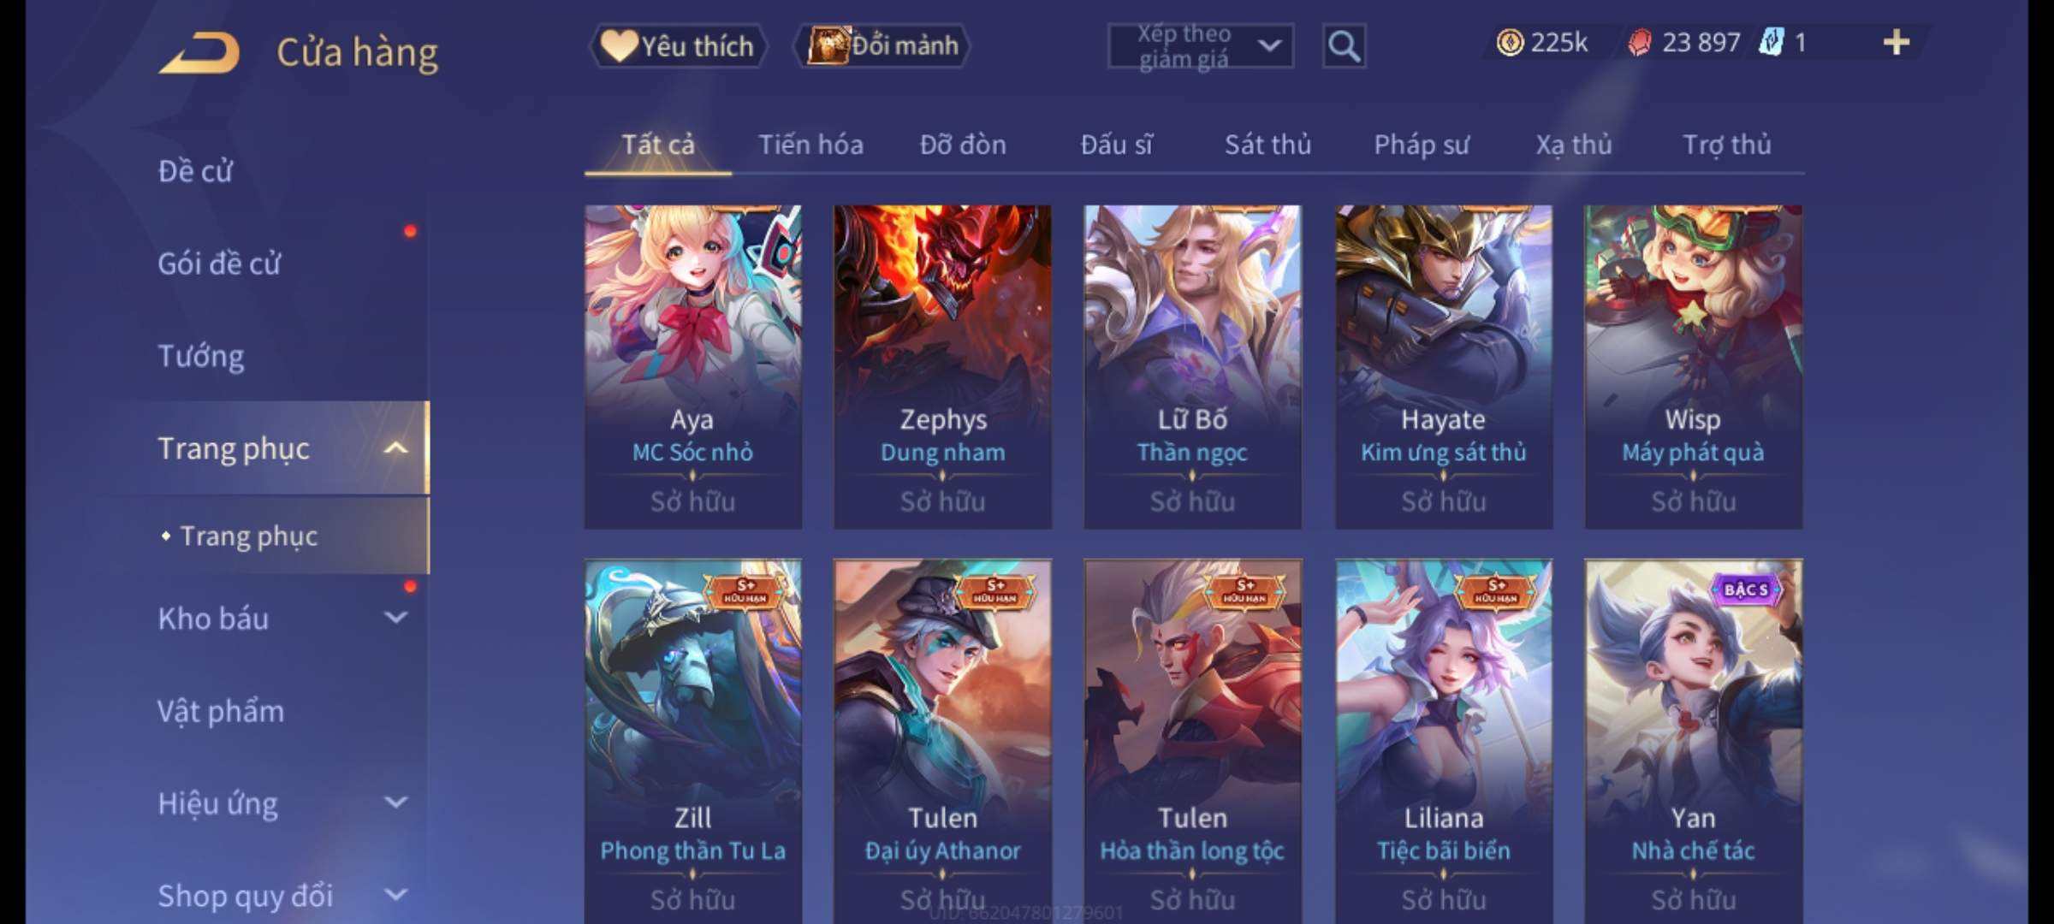2054x924 pixels.
Task: Tap the back arrow beside Cửa hàng
Action: 199,53
